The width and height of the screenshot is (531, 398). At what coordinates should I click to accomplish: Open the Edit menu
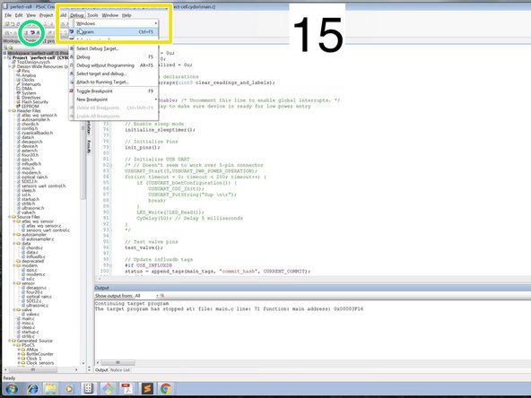19,15
